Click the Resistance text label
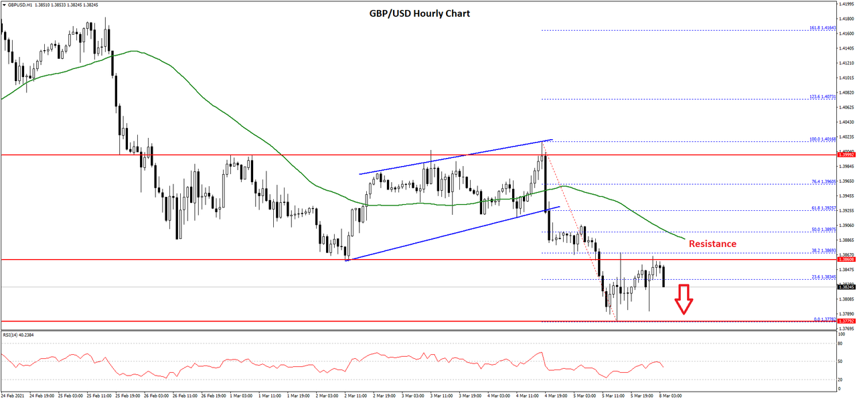This screenshot has height=401, width=857. pyautogui.click(x=712, y=244)
